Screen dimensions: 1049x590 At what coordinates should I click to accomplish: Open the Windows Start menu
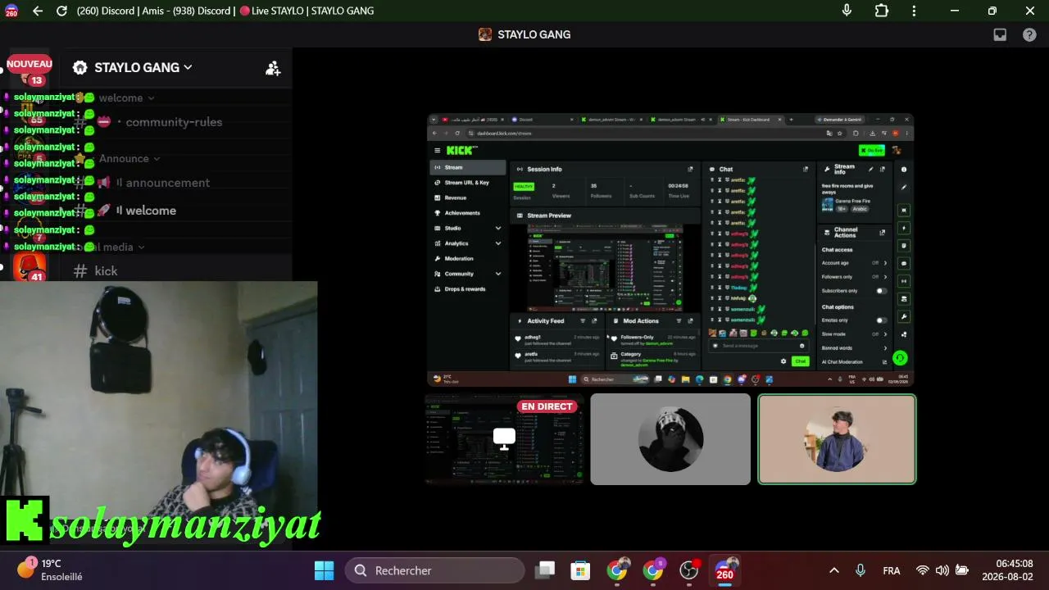click(x=324, y=570)
